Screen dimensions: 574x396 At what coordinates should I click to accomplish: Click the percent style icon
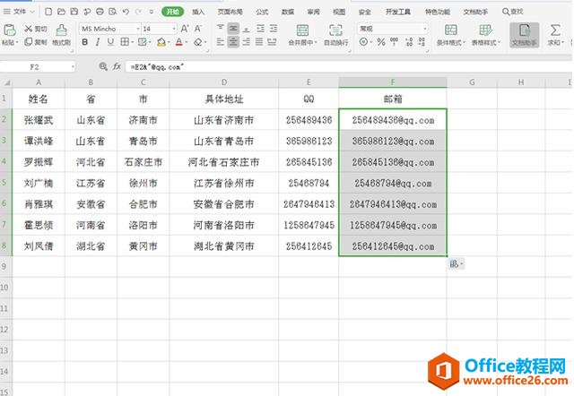[381, 42]
